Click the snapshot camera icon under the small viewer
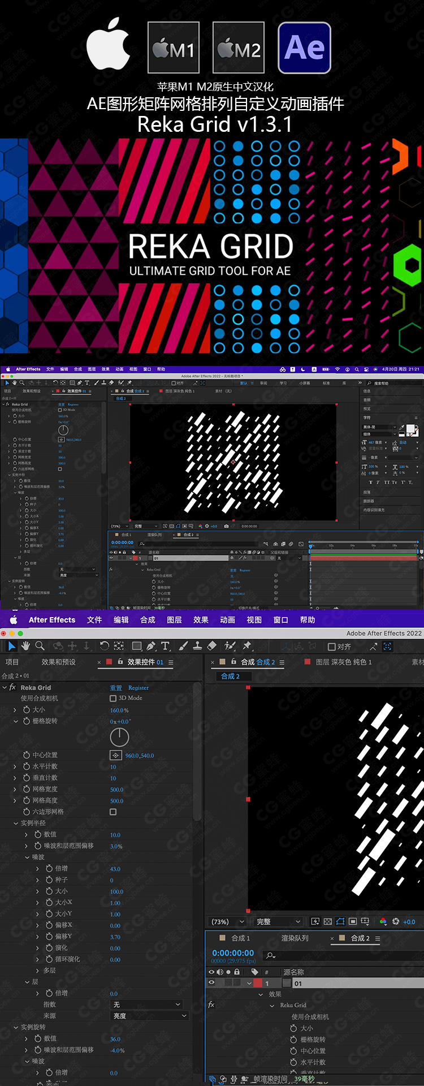The height and width of the screenshot is (1086, 424). [x=227, y=526]
